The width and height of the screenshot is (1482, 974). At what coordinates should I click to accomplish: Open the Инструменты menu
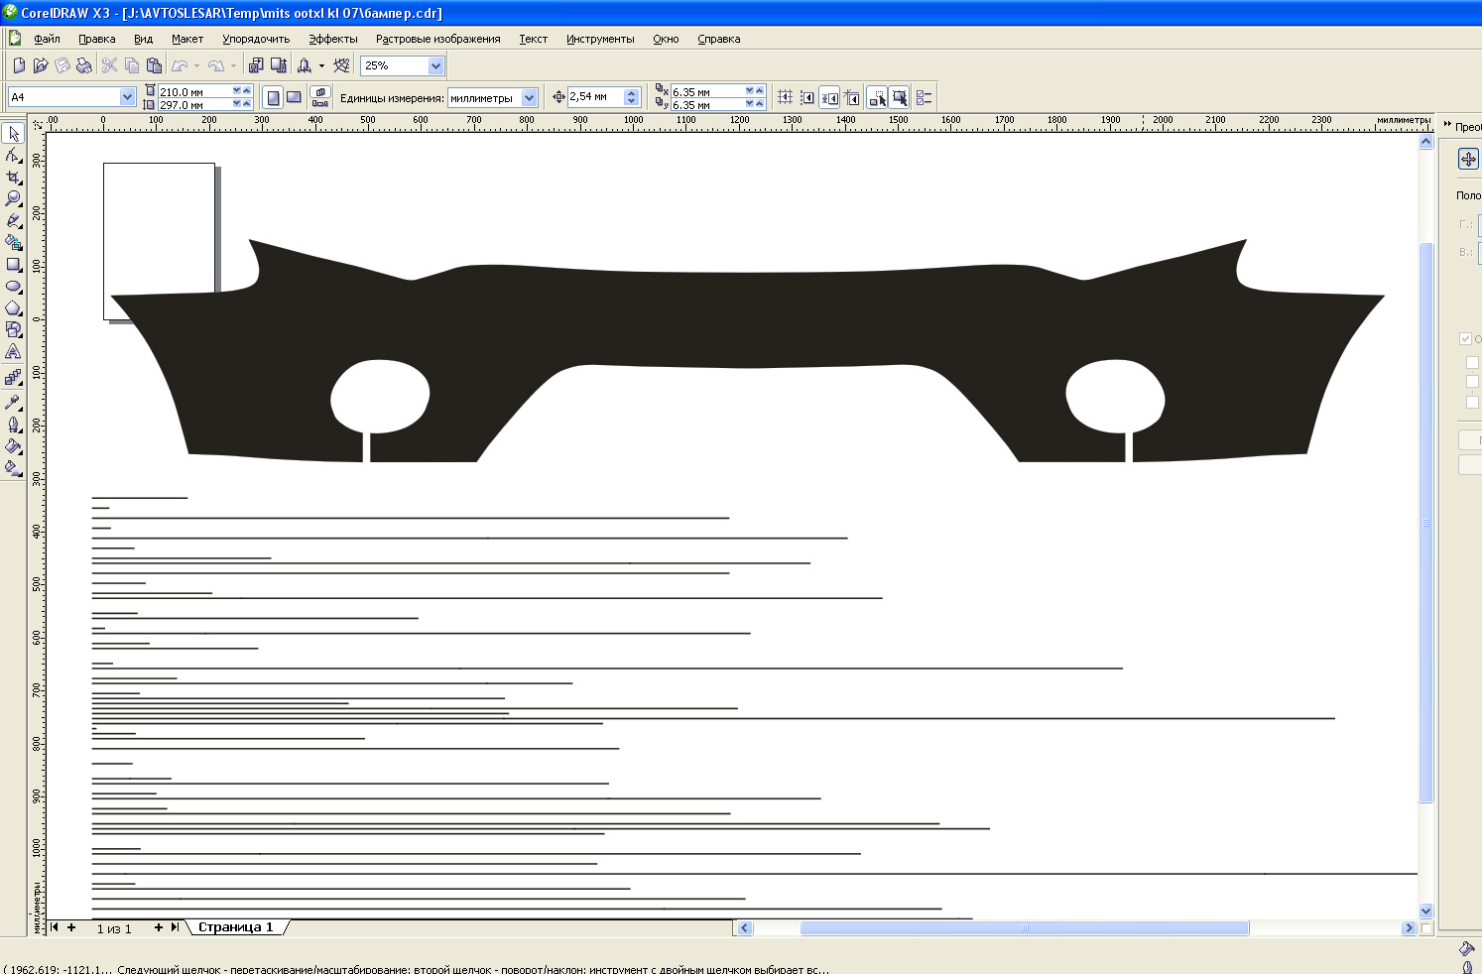click(600, 39)
